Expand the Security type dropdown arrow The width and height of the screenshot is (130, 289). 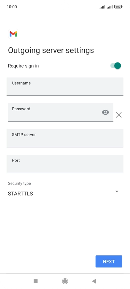click(117, 192)
